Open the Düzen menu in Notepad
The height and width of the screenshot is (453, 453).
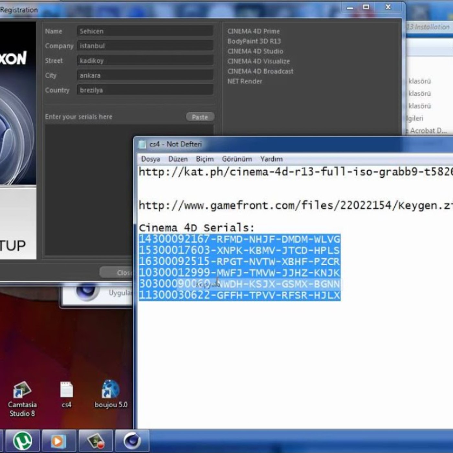coord(178,159)
